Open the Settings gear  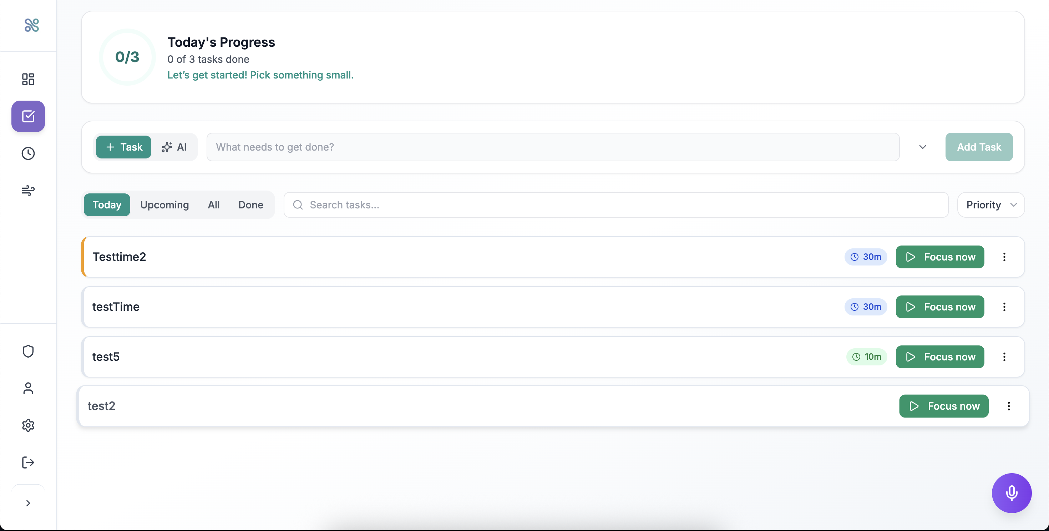28,425
